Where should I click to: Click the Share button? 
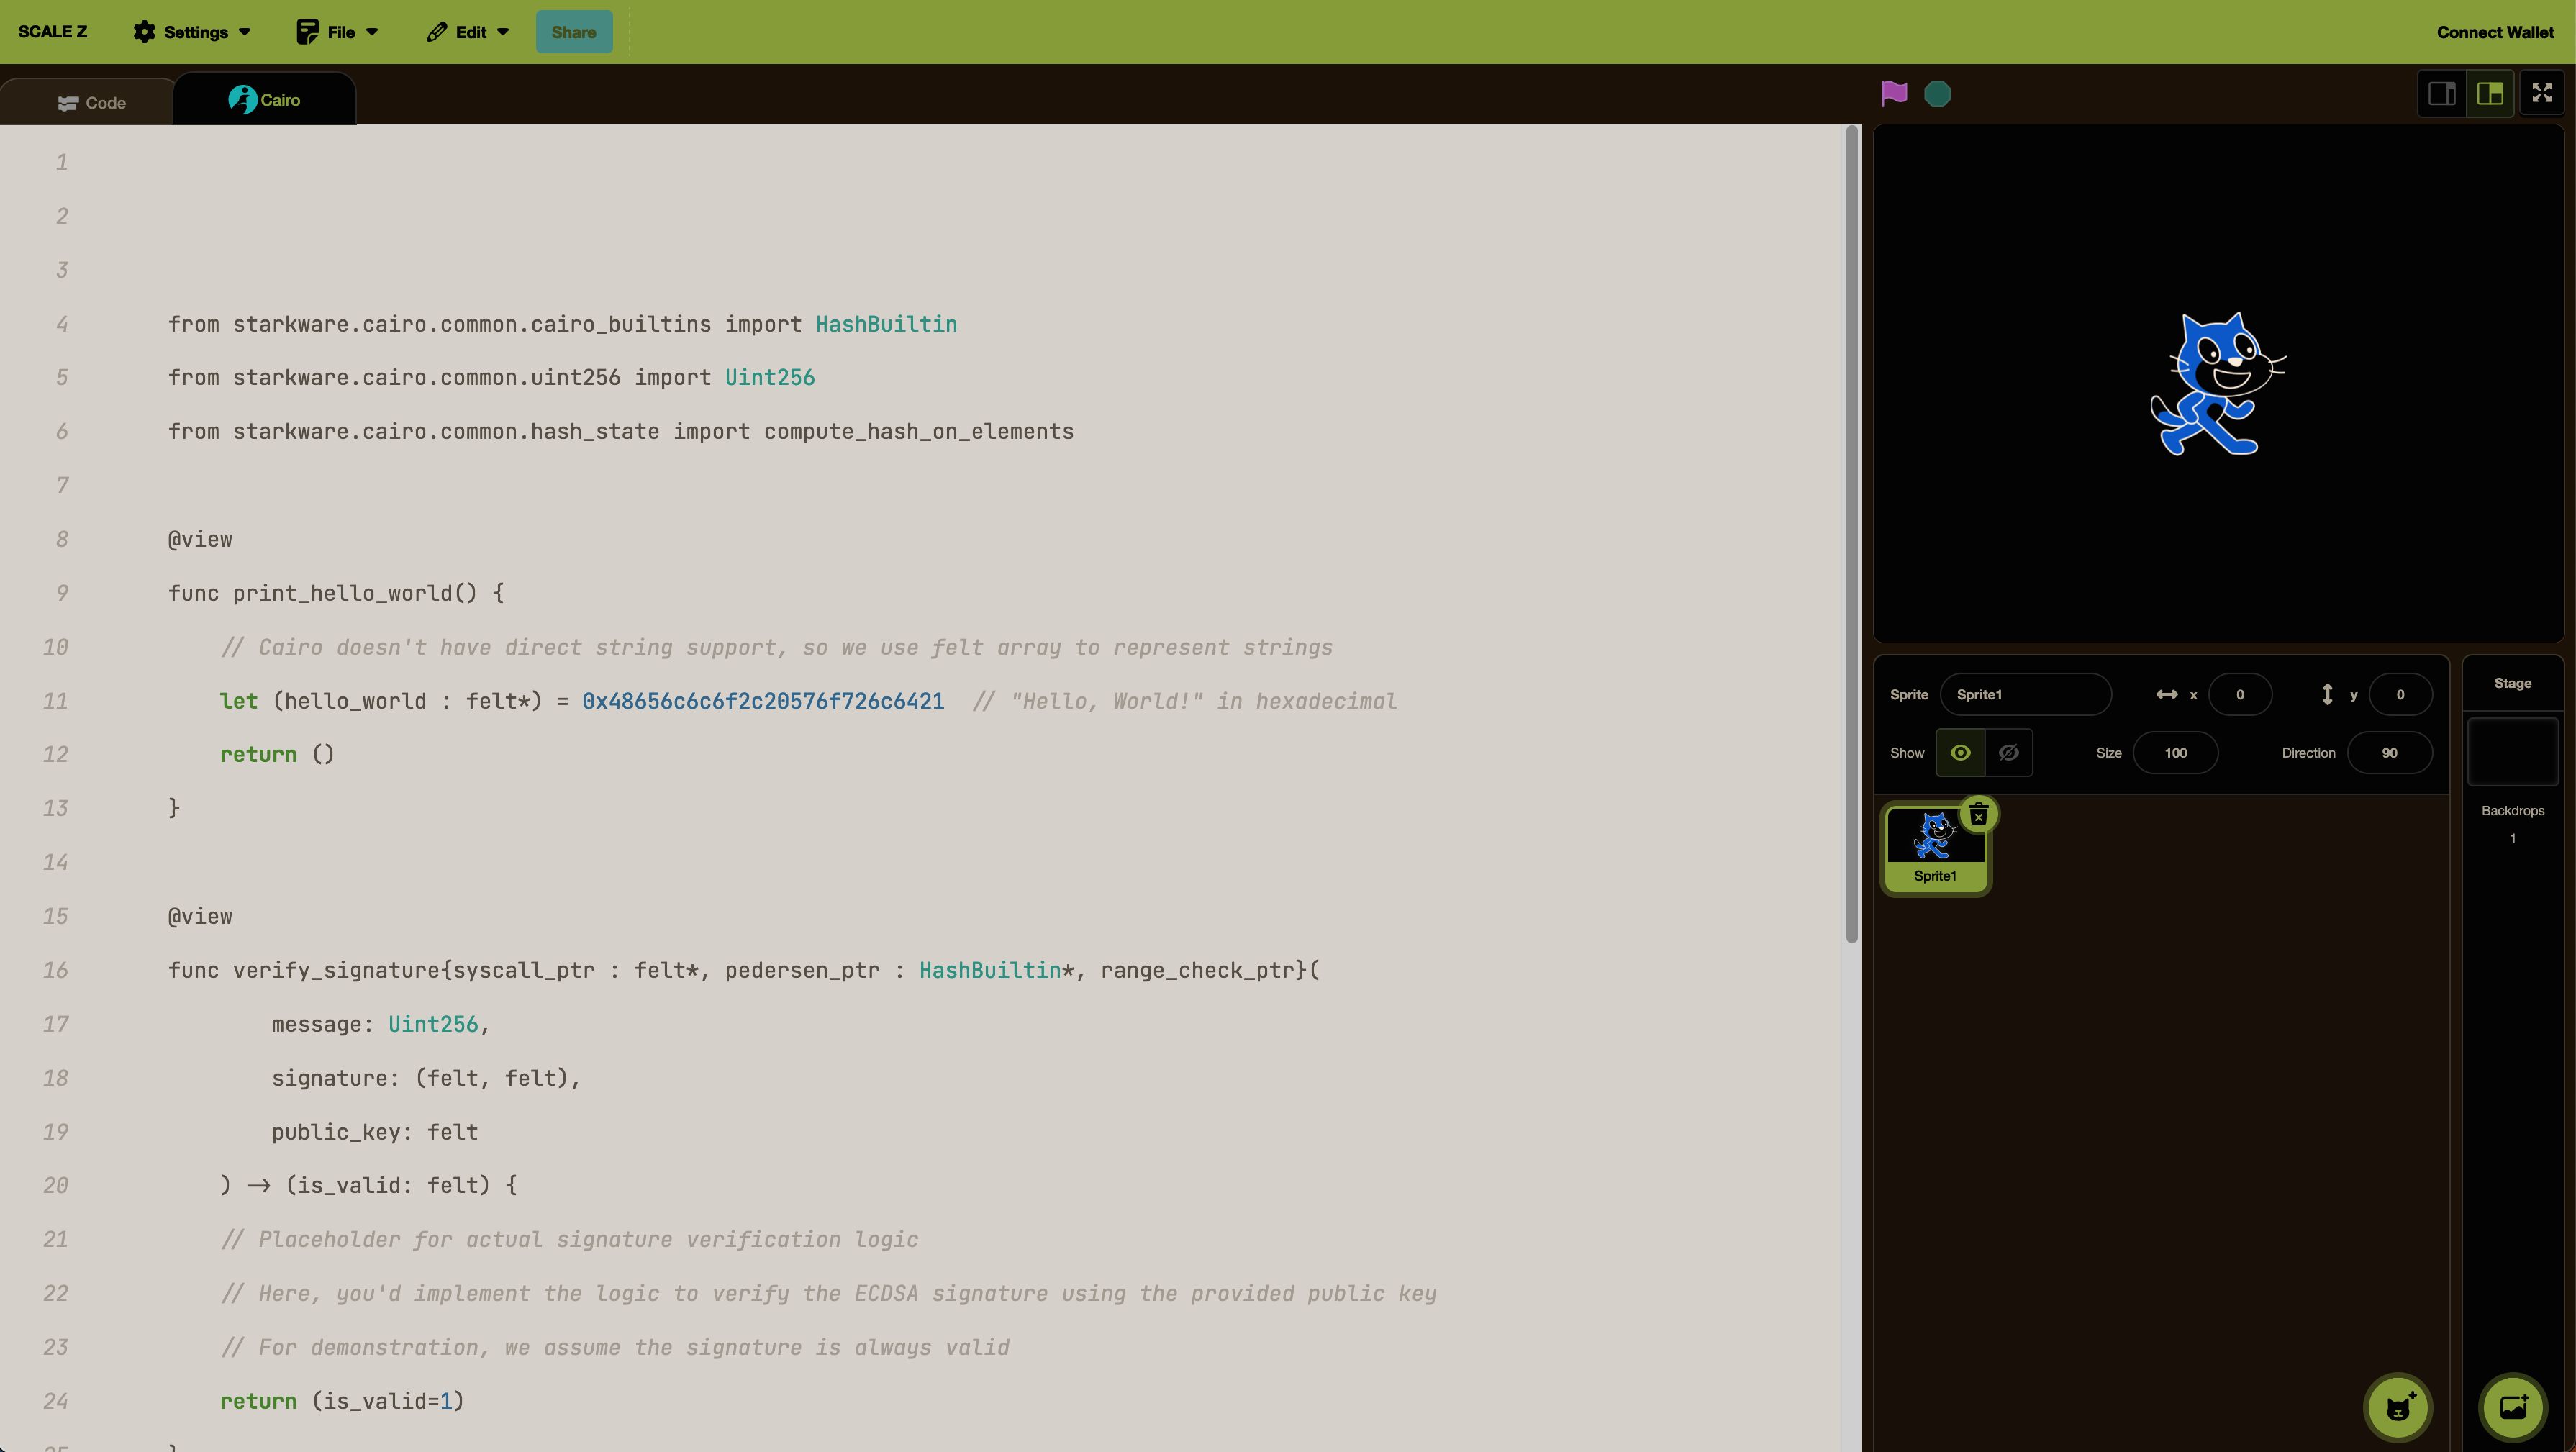click(x=573, y=32)
